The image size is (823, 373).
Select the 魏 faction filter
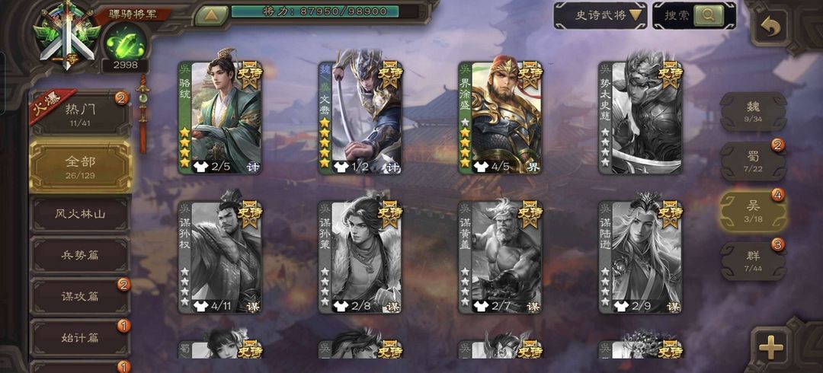(753, 112)
